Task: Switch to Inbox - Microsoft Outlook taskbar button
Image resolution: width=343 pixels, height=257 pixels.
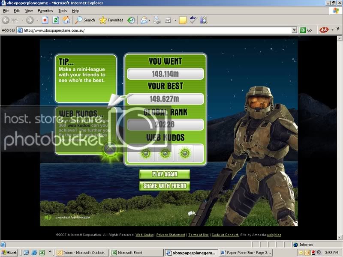Action: [82, 253]
